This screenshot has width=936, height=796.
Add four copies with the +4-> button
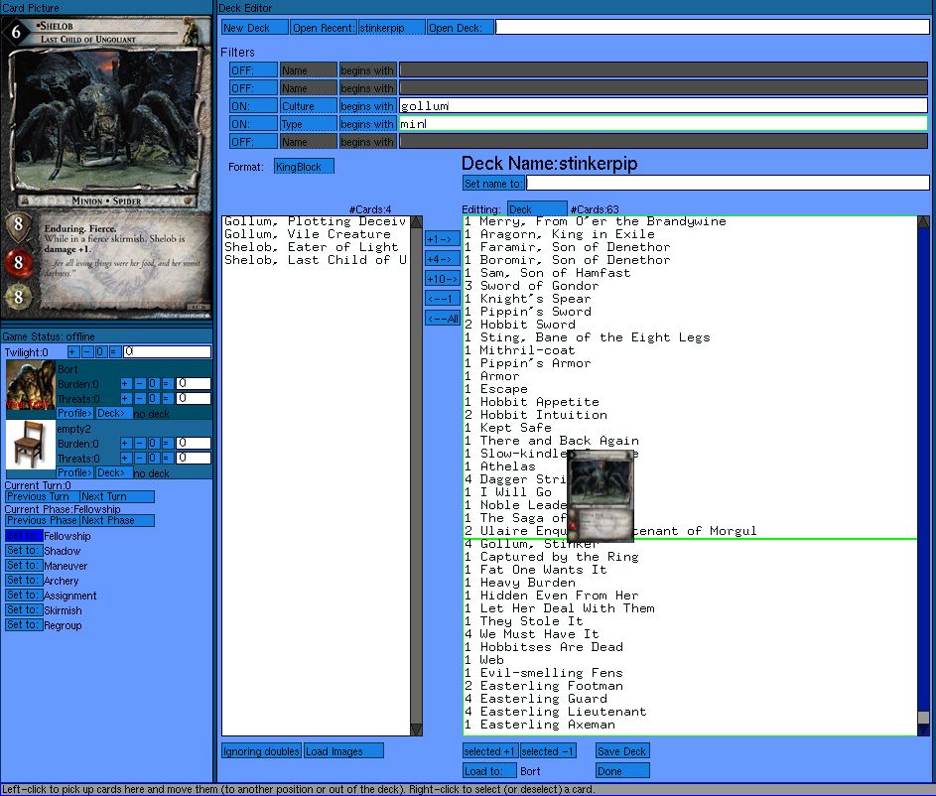coord(443,258)
